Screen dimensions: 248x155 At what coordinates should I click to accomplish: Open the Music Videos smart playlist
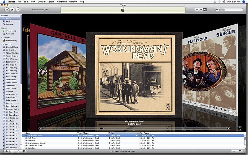click(10, 50)
